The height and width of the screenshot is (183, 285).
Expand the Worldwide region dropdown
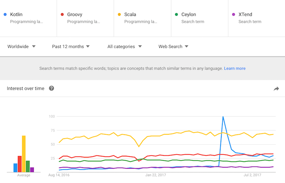[x=21, y=47]
